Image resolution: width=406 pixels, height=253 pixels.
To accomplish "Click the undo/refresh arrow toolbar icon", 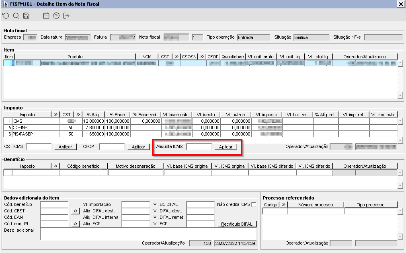I will coord(6,16).
